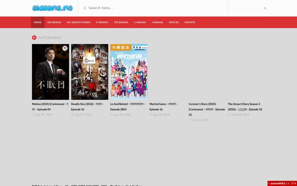The height and width of the screenshot is (186, 297).
Task: Open the HOME menu item
Action: click(38, 22)
